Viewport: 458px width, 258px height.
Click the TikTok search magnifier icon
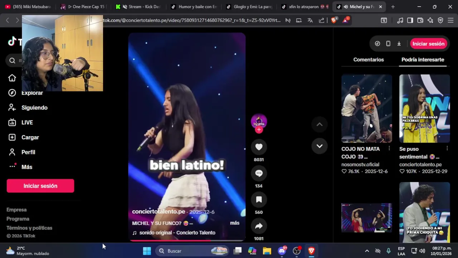coord(12,61)
